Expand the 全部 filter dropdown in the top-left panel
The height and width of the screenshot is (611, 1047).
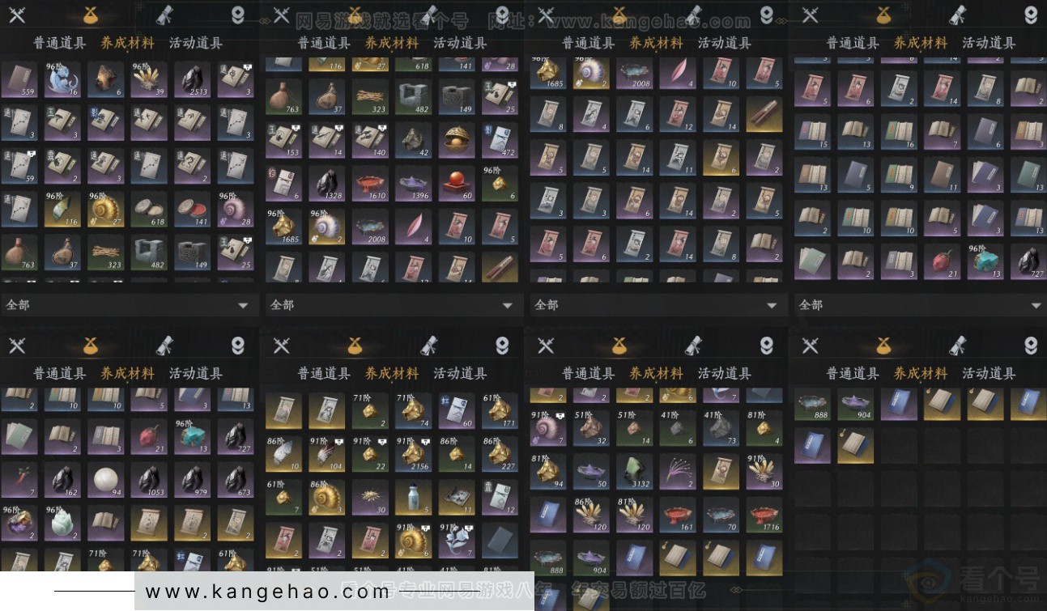coord(130,305)
